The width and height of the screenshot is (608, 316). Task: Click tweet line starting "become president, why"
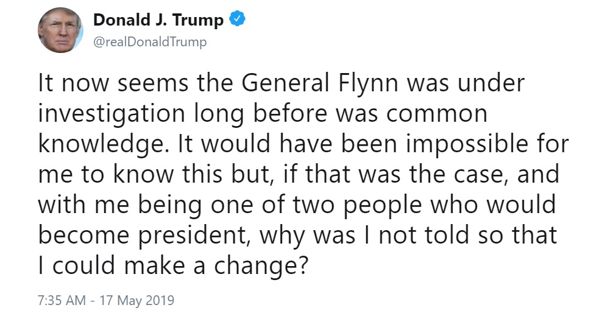[x=297, y=236]
